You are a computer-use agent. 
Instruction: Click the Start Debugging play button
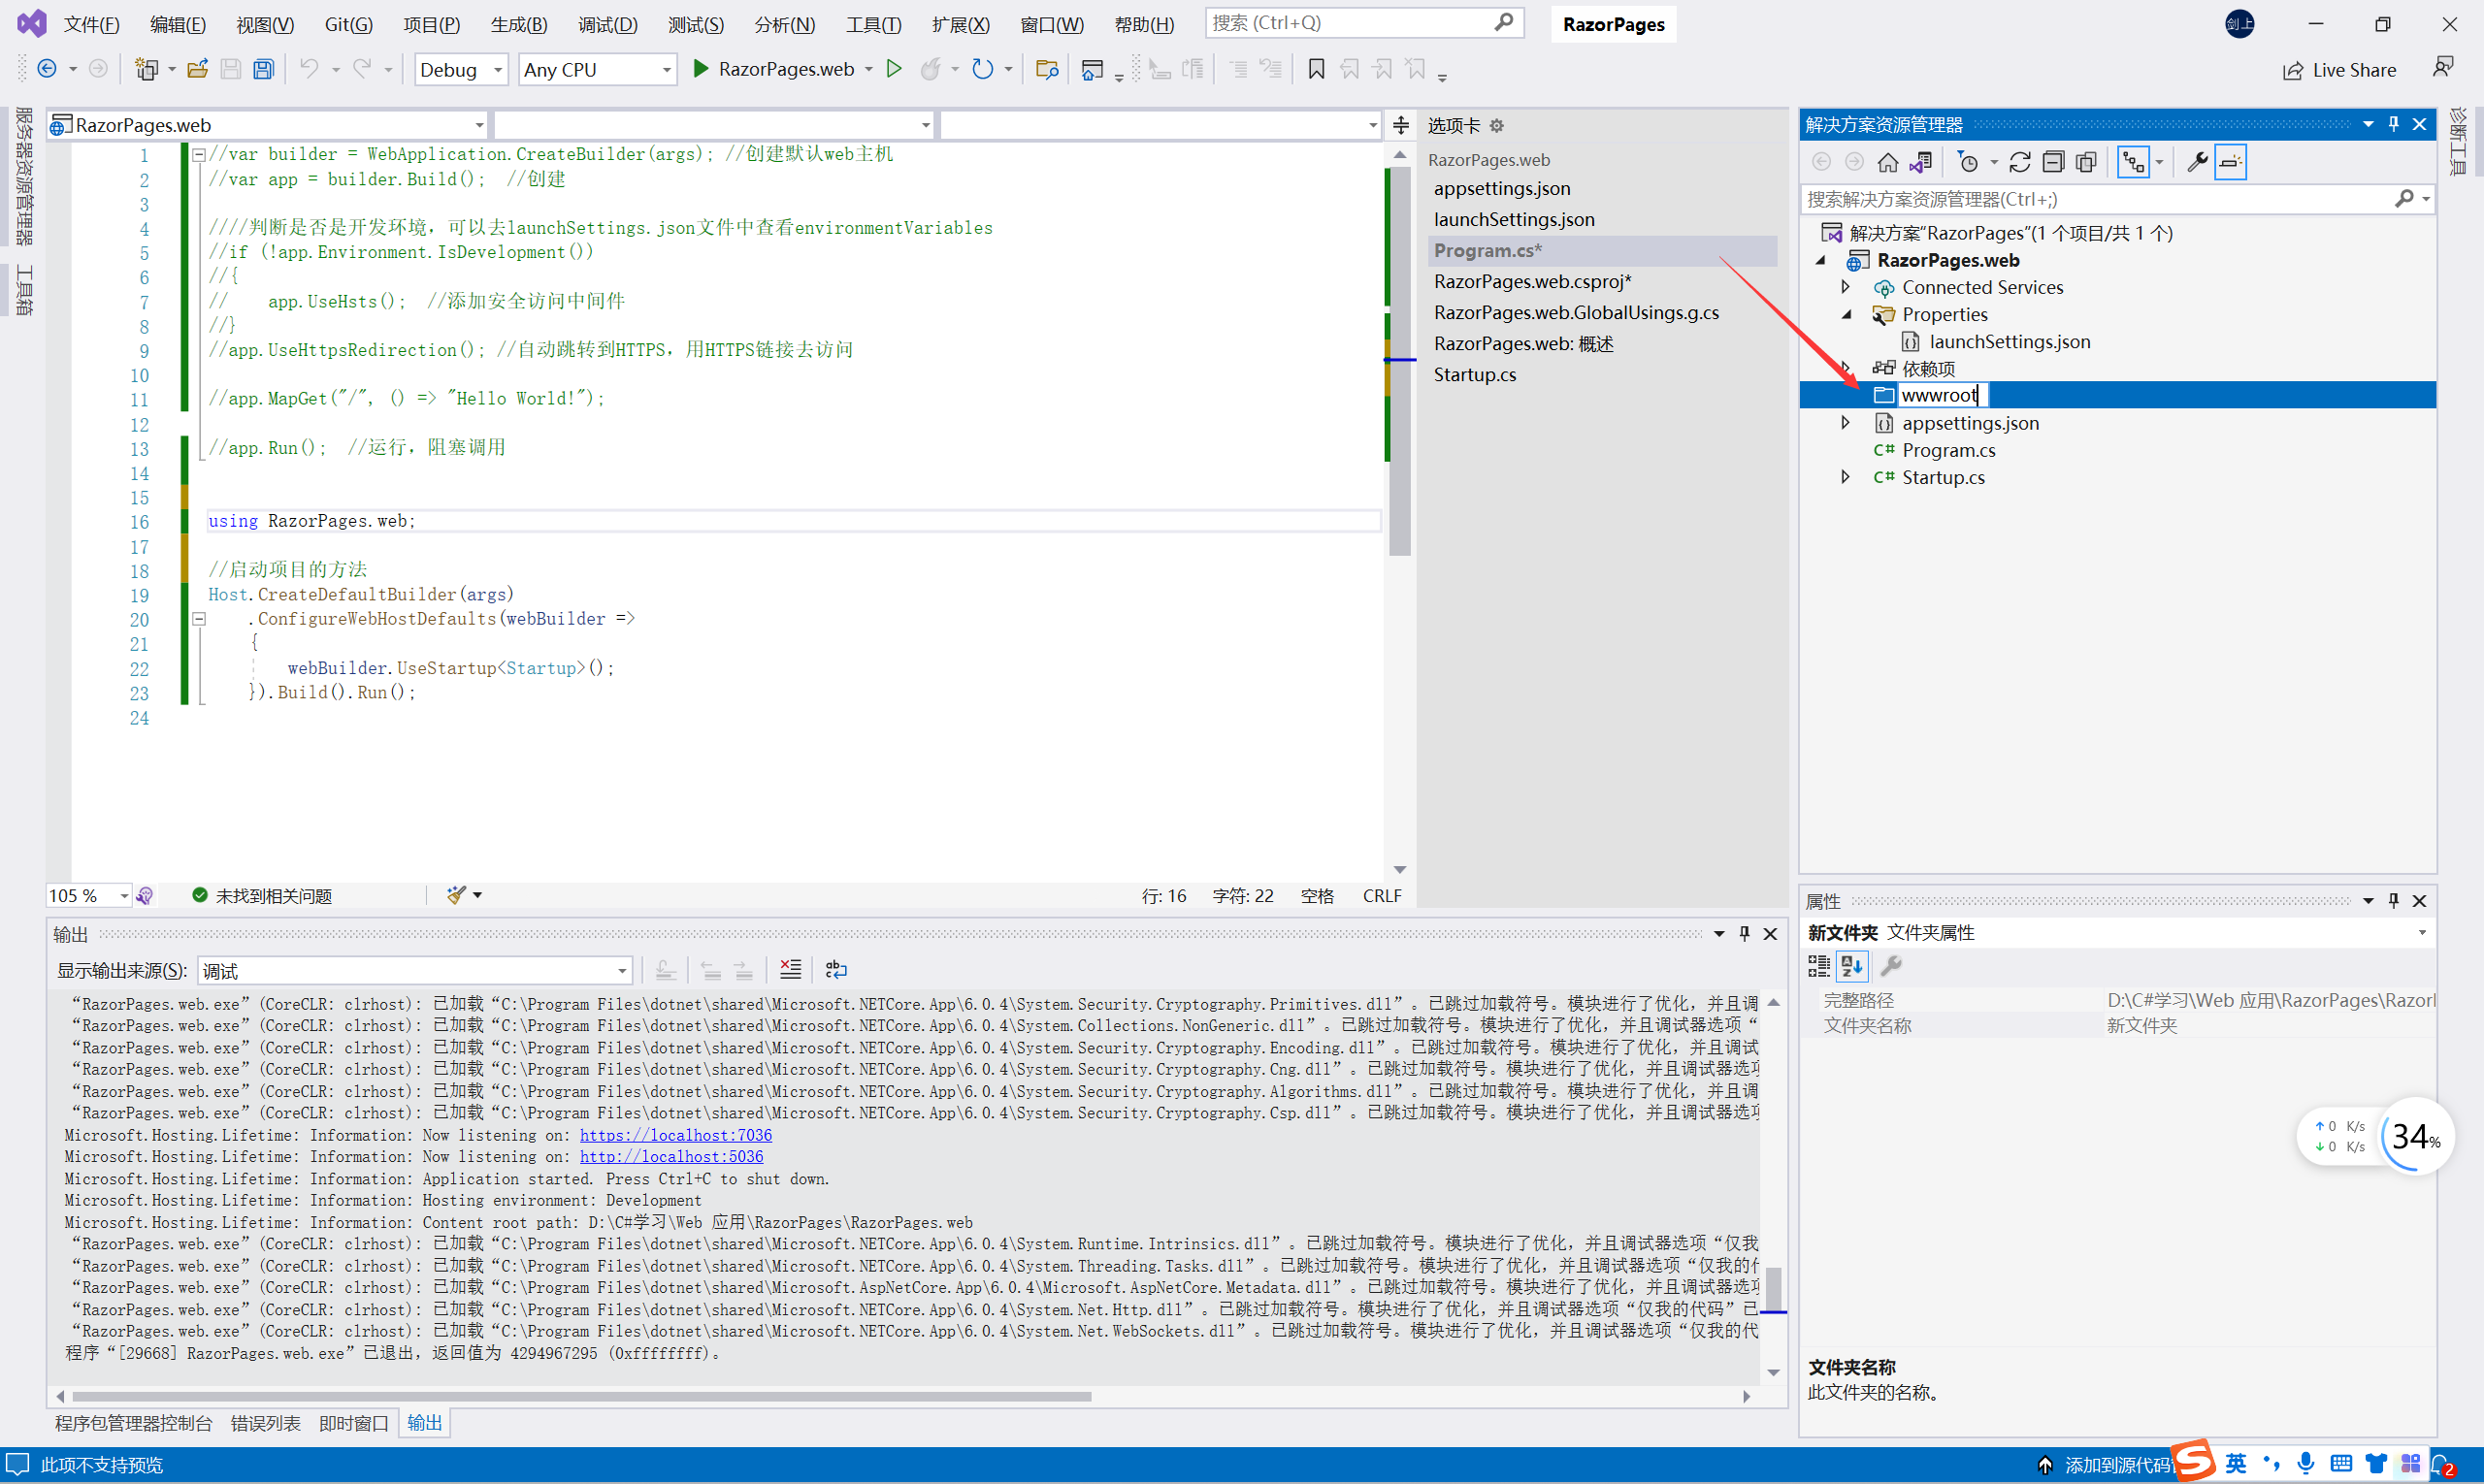point(702,69)
